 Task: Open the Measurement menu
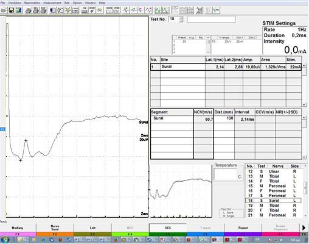pyautogui.click(x=52, y=3)
